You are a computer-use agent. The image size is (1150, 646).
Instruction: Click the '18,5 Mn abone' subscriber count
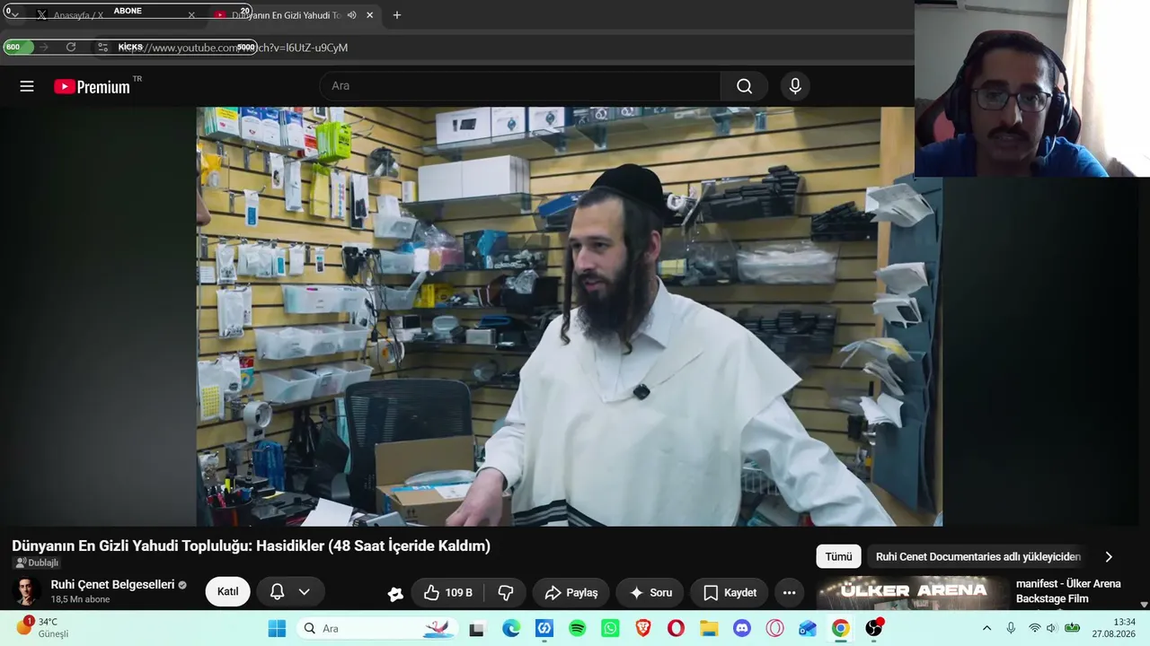81,600
